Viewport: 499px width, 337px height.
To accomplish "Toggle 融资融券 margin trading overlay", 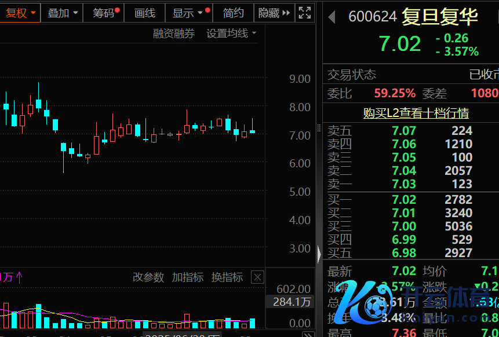I will click(174, 34).
